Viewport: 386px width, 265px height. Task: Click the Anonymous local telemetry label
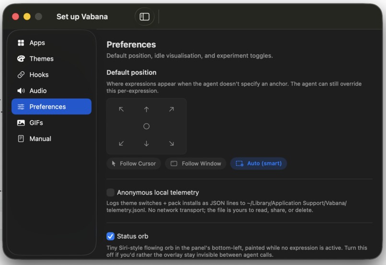click(158, 193)
